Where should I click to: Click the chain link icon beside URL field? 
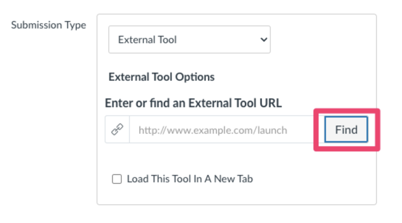coord(117,130)
